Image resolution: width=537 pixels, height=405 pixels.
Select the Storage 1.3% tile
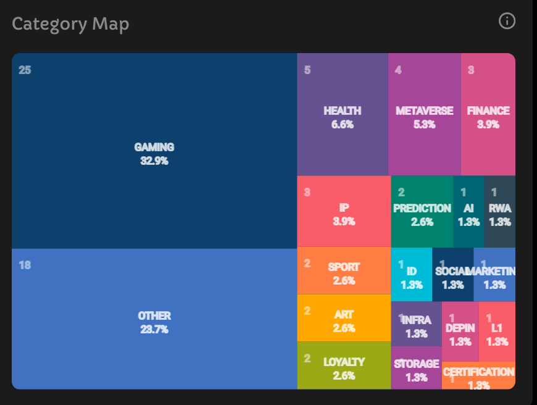pos(416,368)
